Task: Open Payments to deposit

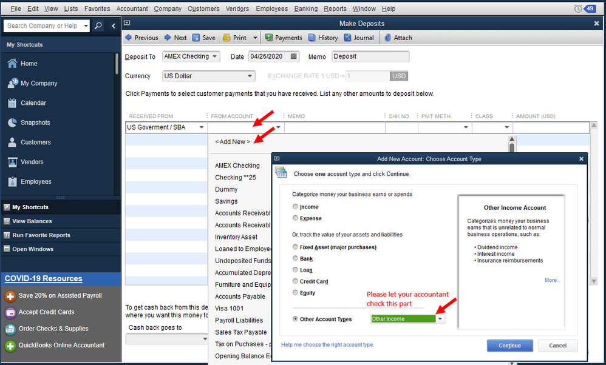Action: tap(284, 38)
